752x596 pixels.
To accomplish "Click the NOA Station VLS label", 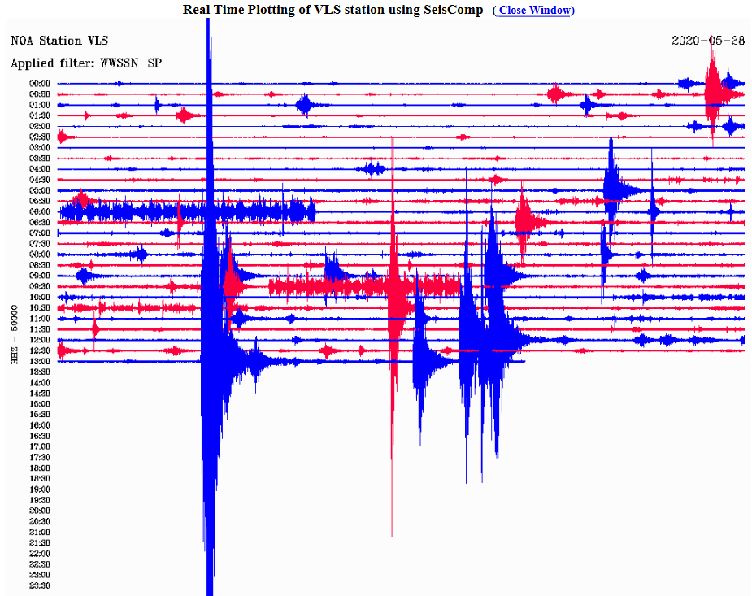I will 59,41.
